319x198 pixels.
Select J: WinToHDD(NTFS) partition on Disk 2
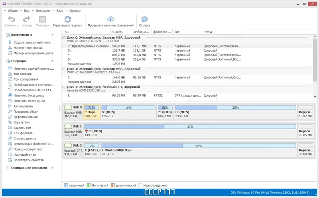[x=199, y=150]
